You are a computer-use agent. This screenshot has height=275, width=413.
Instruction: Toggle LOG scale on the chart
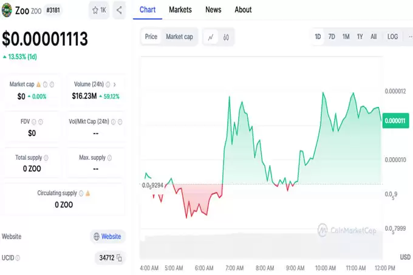[x=393, y=37]
